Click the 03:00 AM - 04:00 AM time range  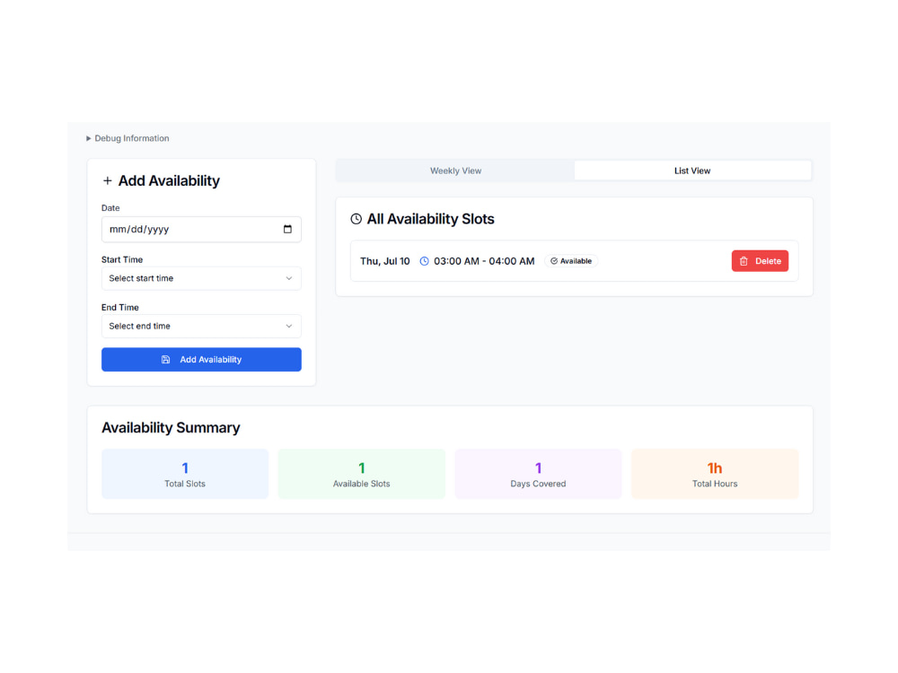[x=484, y=261]
